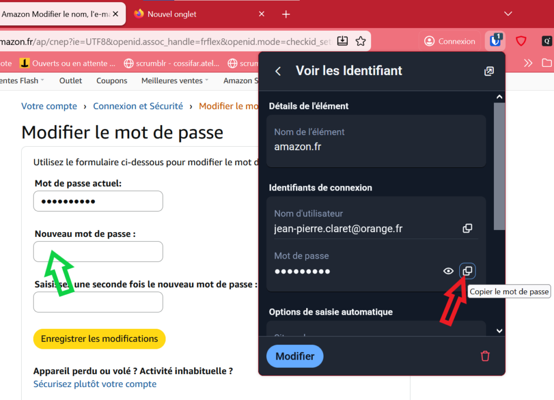This screenshot has height=400, width=554.
Task: Open the tab list chevron in title bar
Action: pos(507,13)
